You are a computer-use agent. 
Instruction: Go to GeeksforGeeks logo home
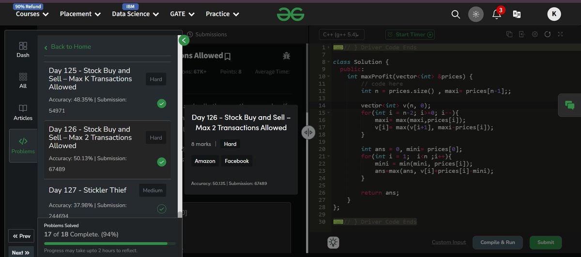click(x=290, y=14)
